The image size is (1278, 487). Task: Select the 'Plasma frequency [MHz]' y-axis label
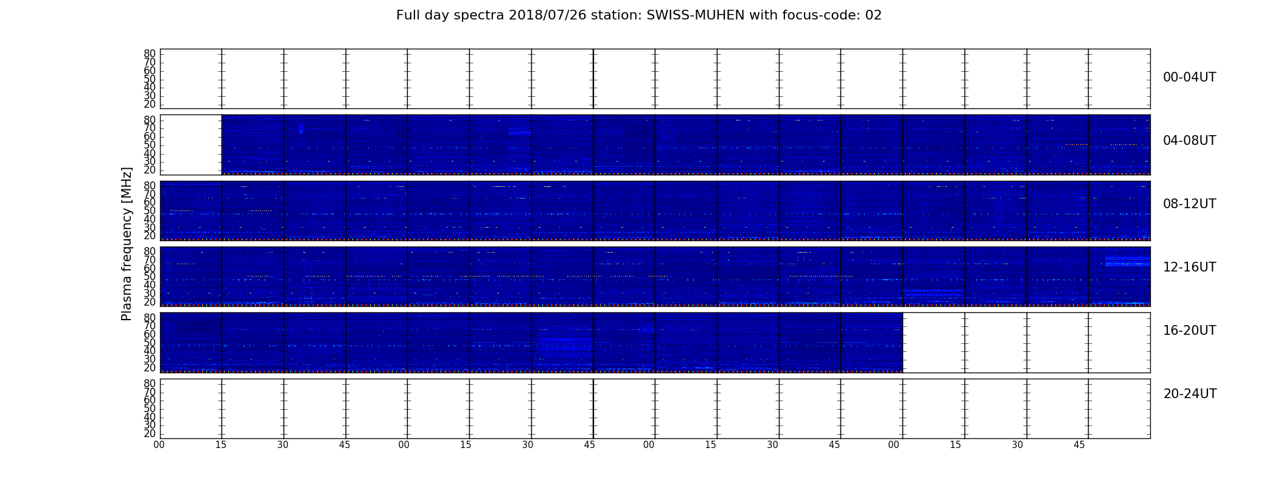pos(127,243)
